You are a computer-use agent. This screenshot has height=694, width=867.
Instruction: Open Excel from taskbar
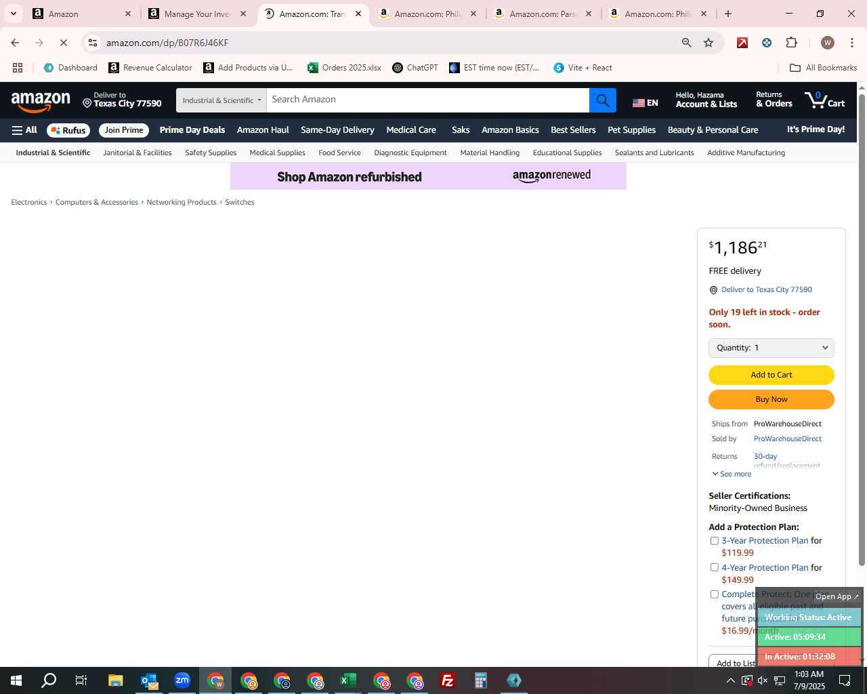348,680
